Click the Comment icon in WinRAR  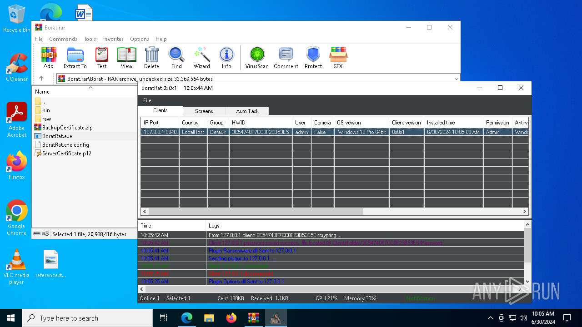click(286, 58)
